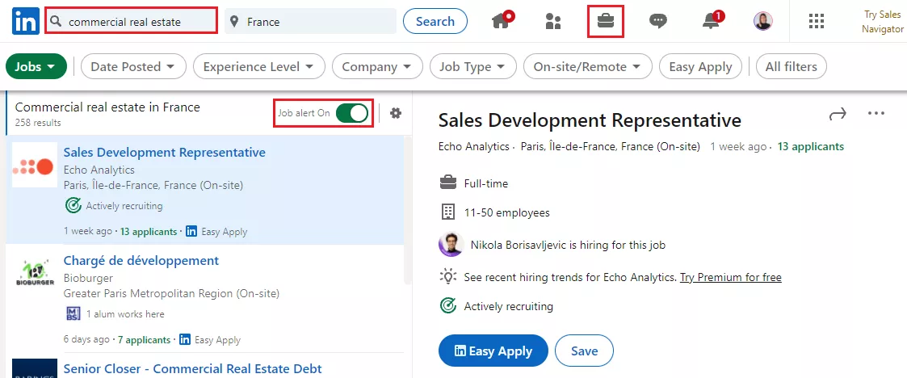Click the 13 applicants text in details
The height and width of the screenshot is (378, 907).
pyautogui.click(x=810, y=146)
